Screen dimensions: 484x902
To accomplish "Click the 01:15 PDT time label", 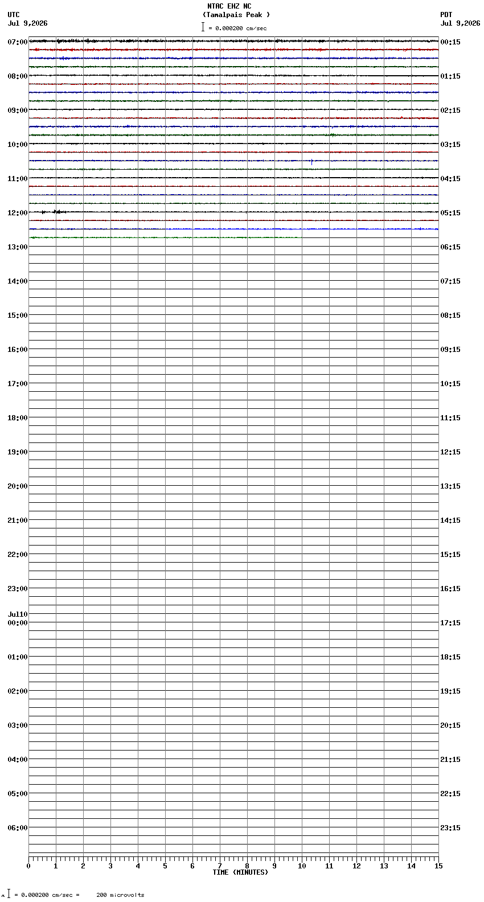I will click(x=450, y=76).
